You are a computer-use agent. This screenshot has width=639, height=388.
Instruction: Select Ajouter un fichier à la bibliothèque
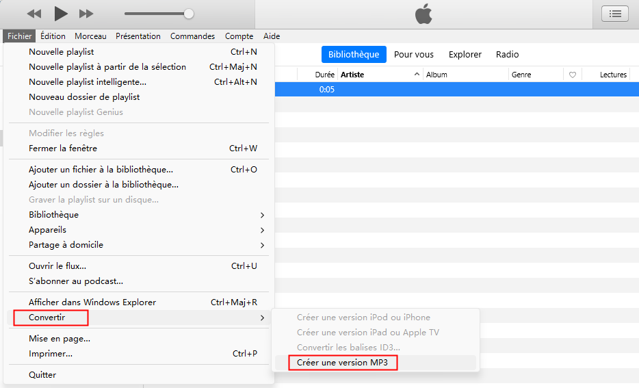point(139,170)
